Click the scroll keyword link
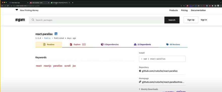 (67, 66)
